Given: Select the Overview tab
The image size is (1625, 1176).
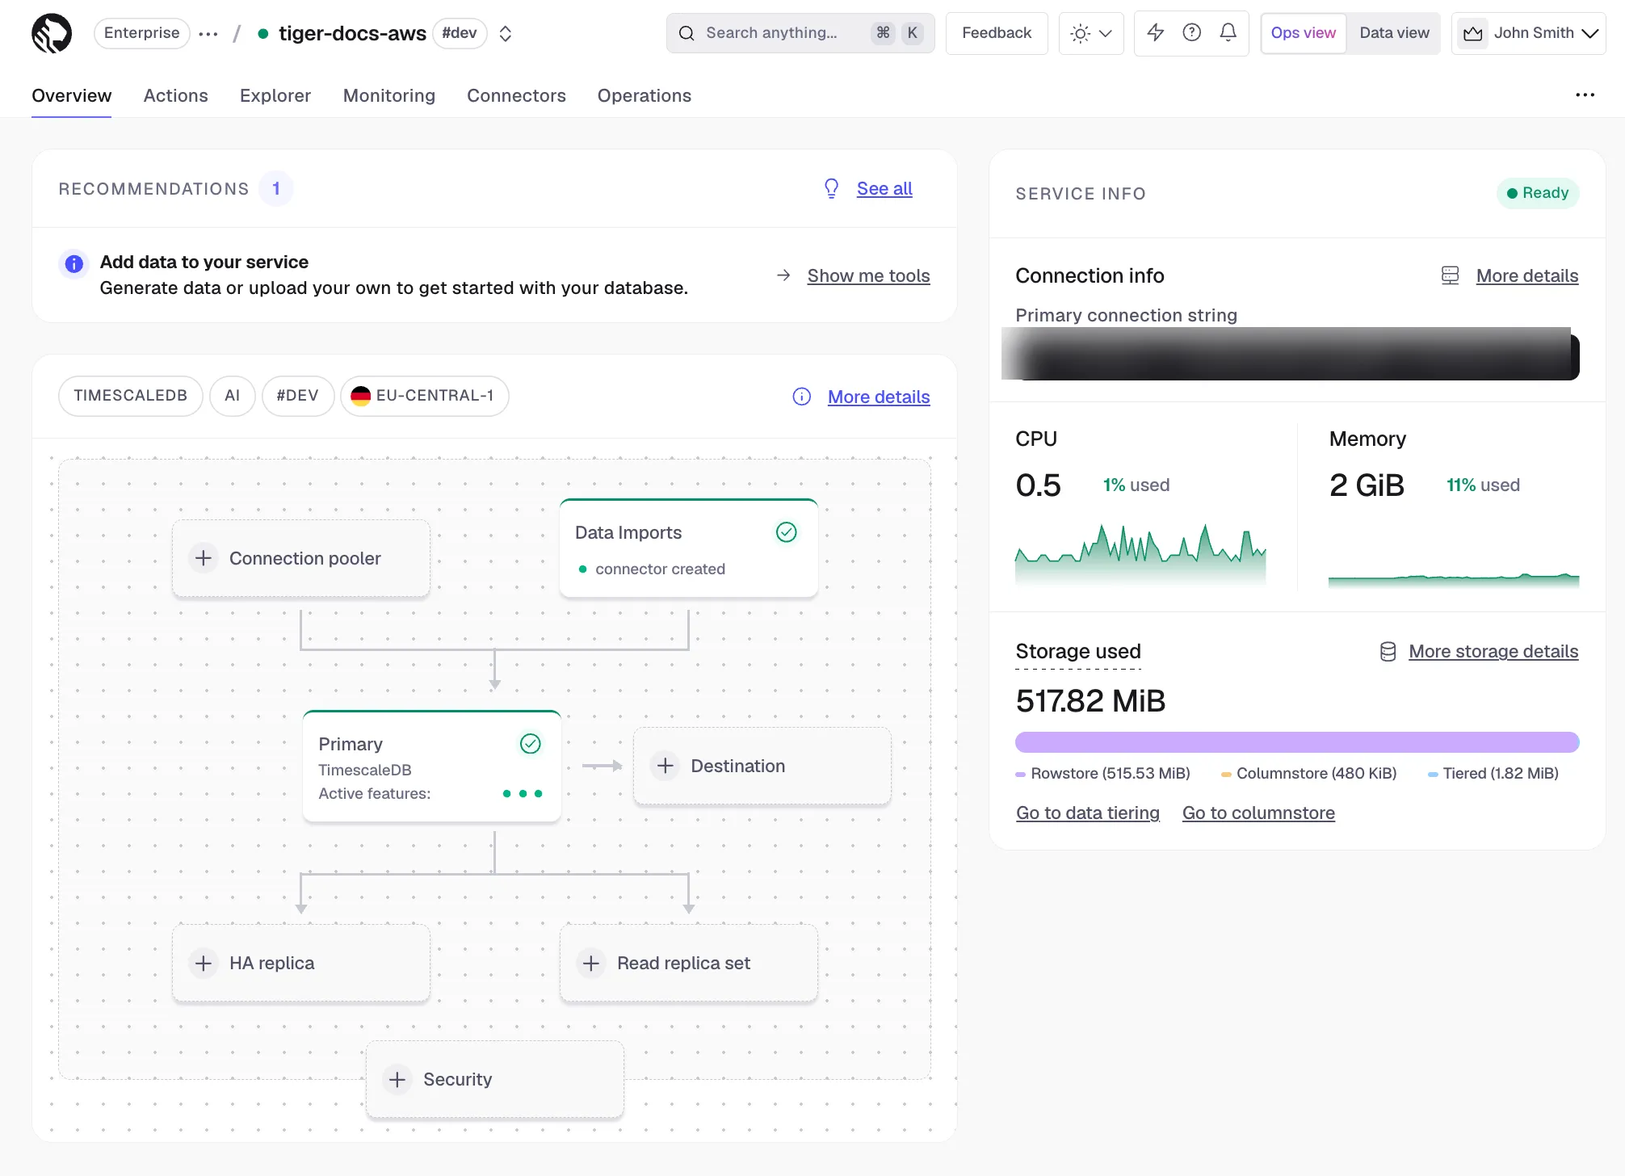Looking at the screenshot, I should click(72, 96).
